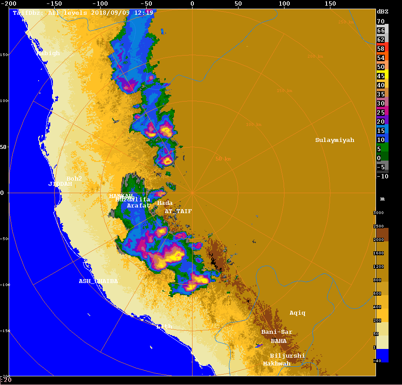This screenshot has height=385, width=402.
Task: Click the 100 km range ring label
Action: [x=254, y=125]
